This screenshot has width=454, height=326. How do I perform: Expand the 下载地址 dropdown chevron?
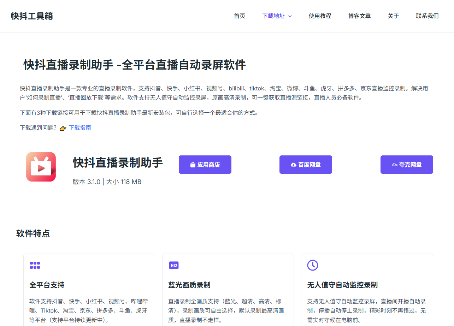click(x=290, y=16)
